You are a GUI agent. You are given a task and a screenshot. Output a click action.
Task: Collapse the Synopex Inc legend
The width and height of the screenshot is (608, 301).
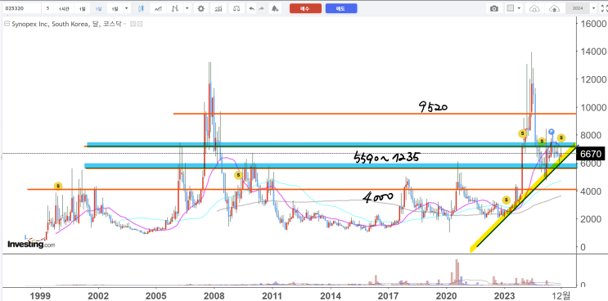pos(7,24)
